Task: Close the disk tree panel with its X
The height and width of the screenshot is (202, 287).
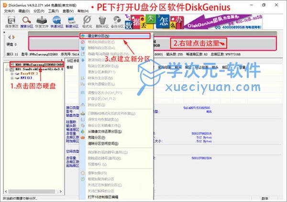Action: tap(62, 60)
